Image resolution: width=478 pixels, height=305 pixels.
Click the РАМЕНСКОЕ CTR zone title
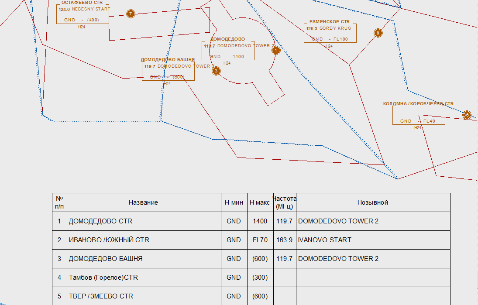click(x=330, y=22)
